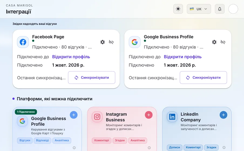Click the CASA MARISOL brand label
The image size is (244, 151).
click(x=19, y=5)
